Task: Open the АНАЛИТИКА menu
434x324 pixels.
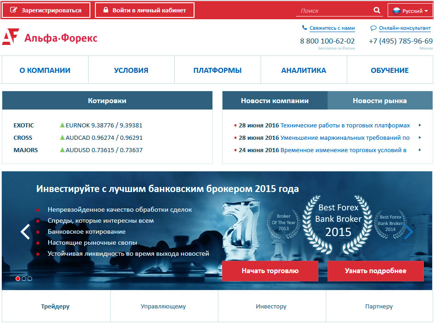Action: (304, 70)
